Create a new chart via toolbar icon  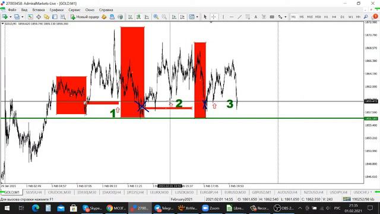5,17
